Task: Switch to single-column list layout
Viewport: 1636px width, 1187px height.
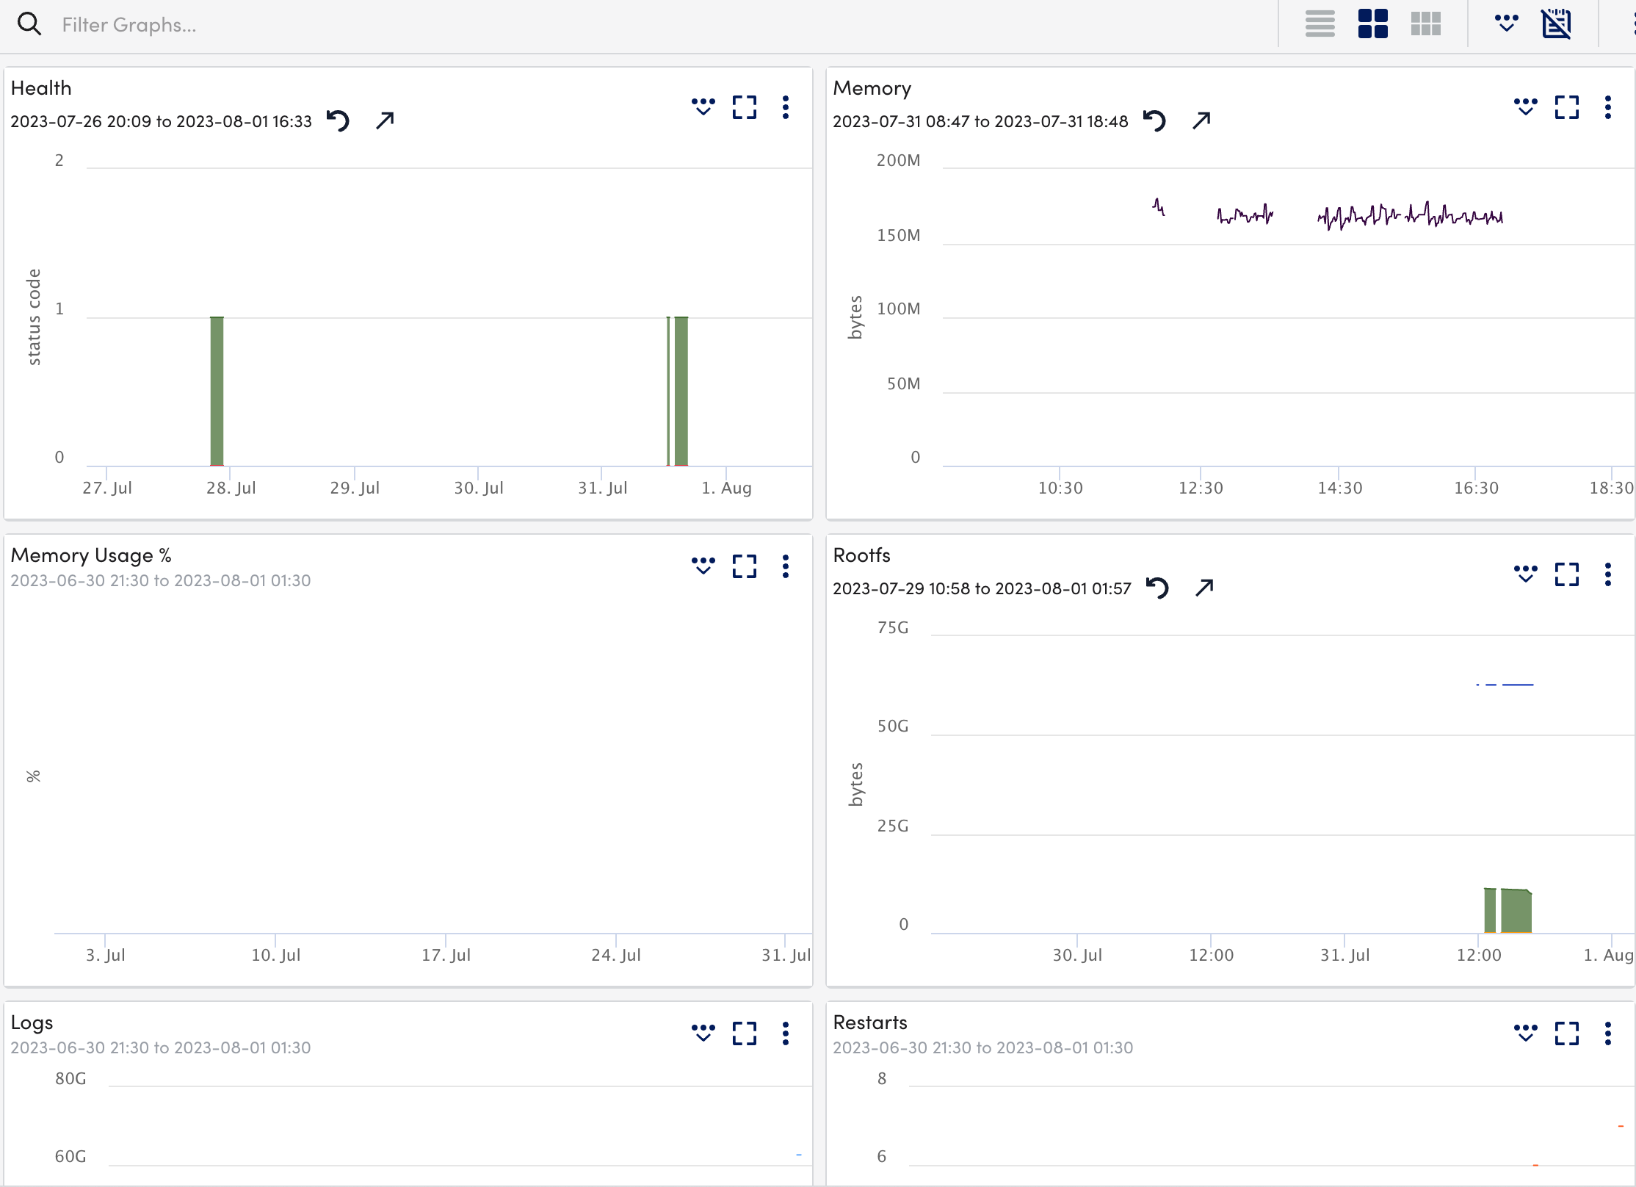Action: tap(1320, 24)
